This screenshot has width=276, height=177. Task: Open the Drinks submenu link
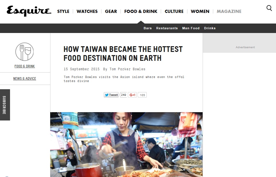(x=210, y=28)
